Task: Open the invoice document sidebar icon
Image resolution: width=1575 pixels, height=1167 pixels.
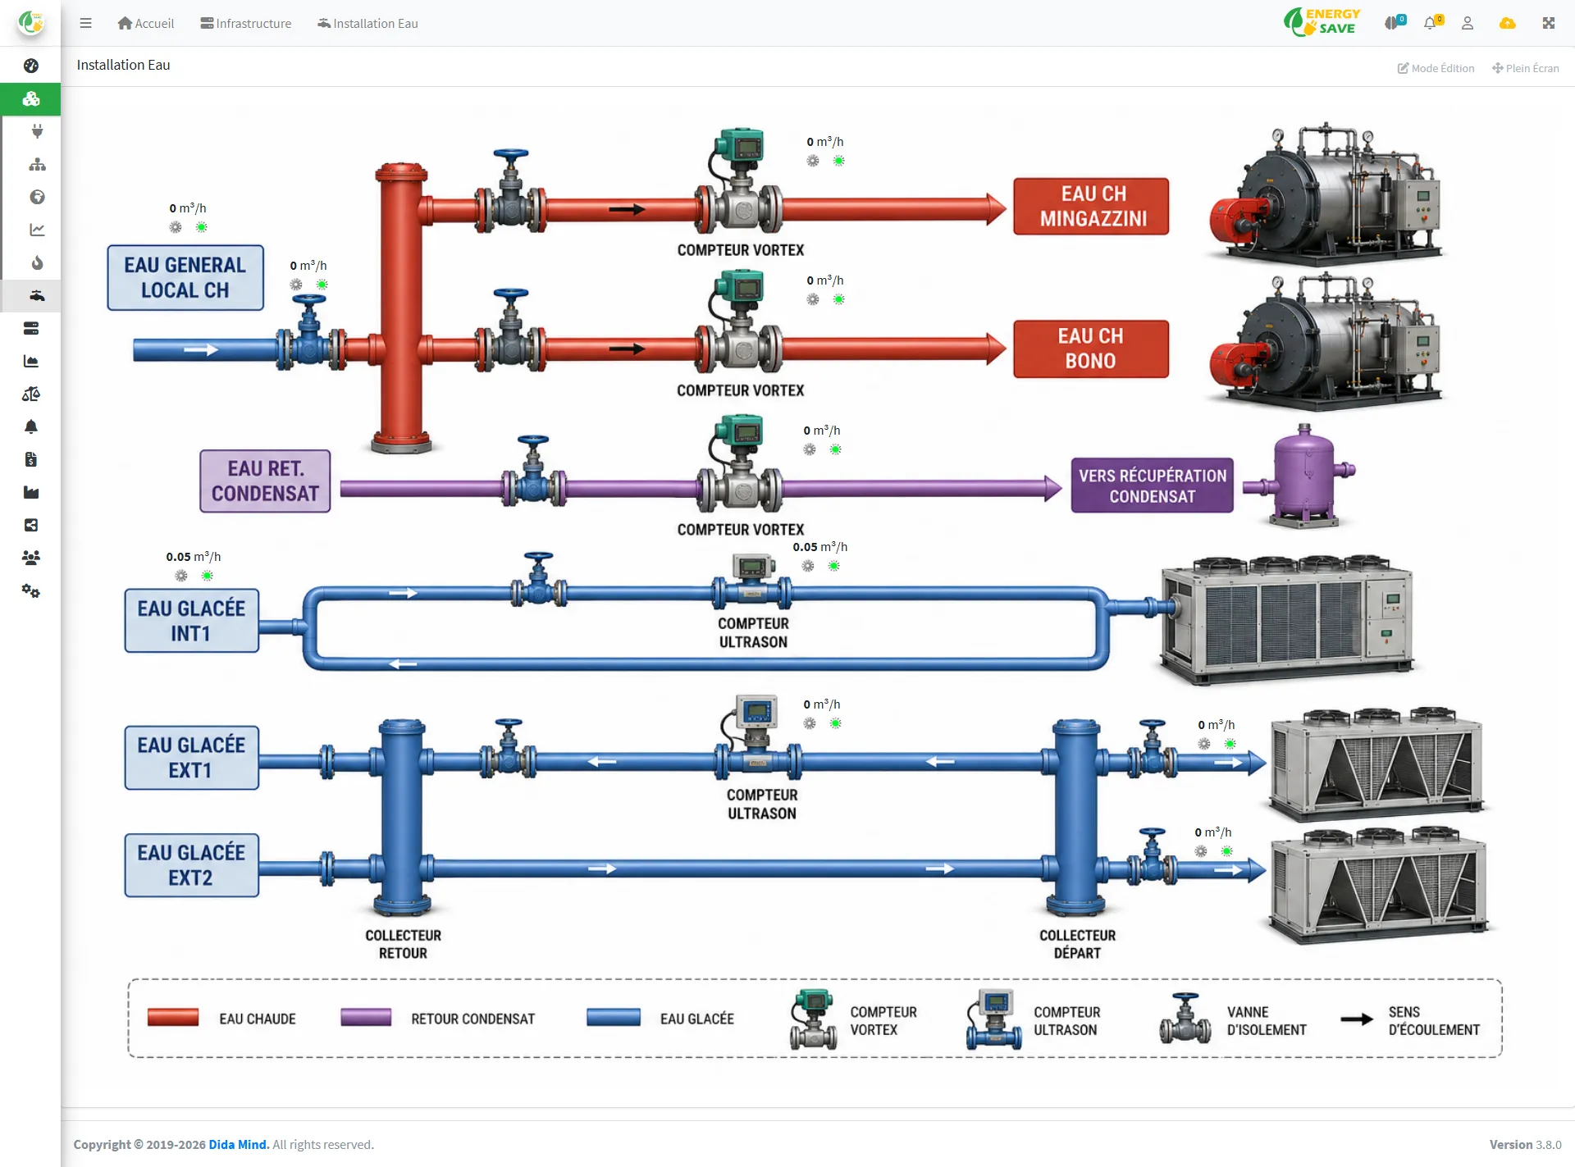Action: [31, 459]
